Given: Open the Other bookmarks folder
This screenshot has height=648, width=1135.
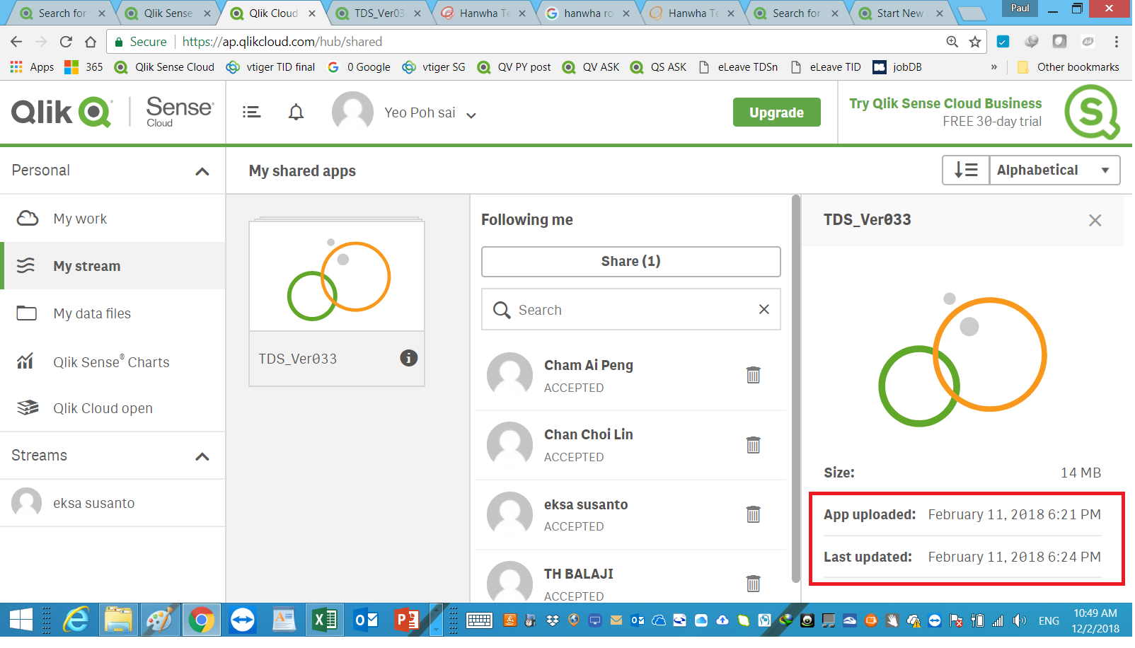Looking at the screenshot, I should point(1068,67).
